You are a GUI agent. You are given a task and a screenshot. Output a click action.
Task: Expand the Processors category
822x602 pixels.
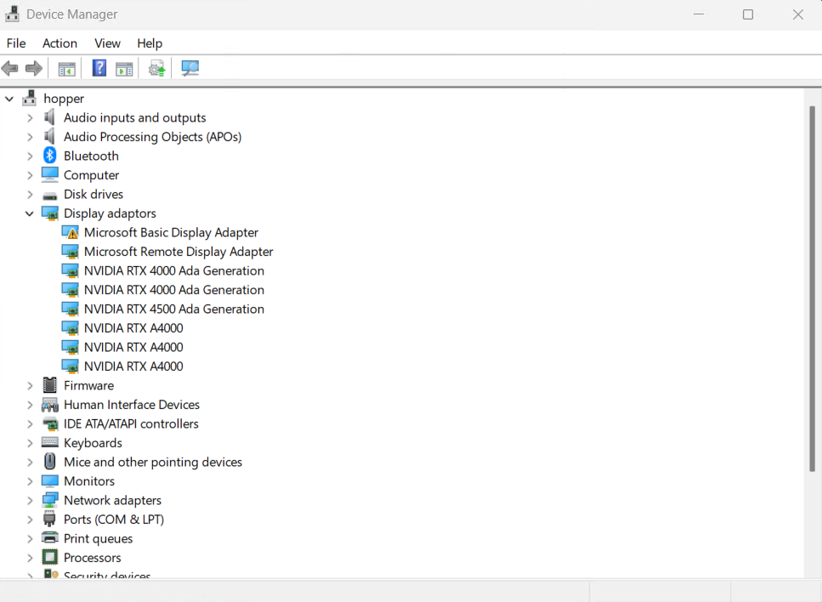[x=30, y=557]
